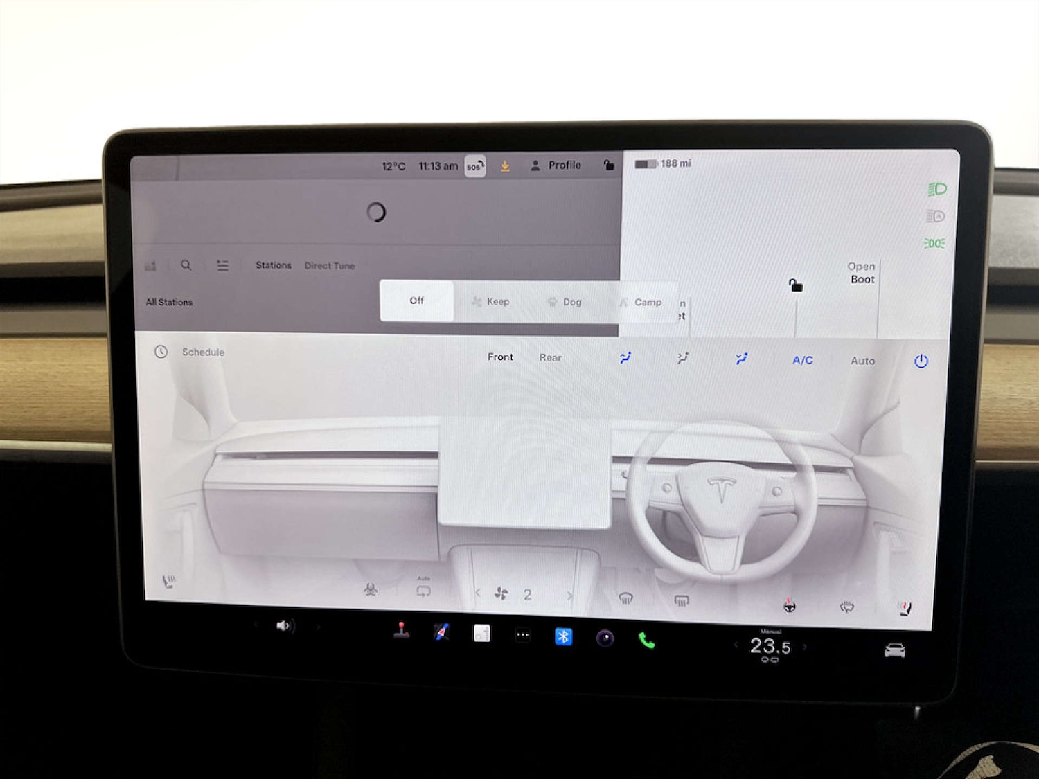Toggle the driver's seat heater
This screenshot has height=779, width=1039.
168,582
